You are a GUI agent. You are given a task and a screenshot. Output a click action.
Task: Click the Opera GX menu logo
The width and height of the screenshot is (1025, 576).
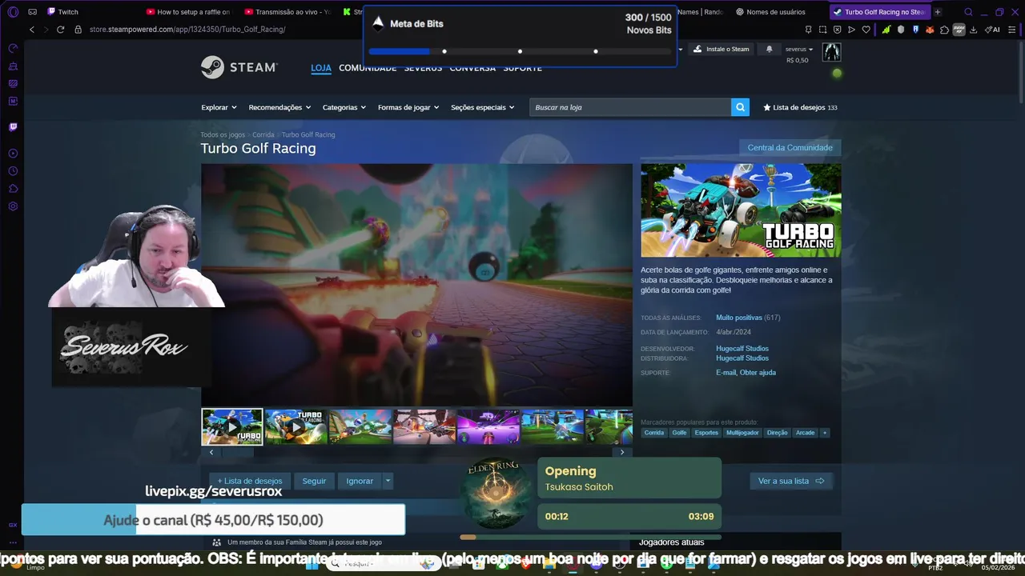tap(13, 12)
